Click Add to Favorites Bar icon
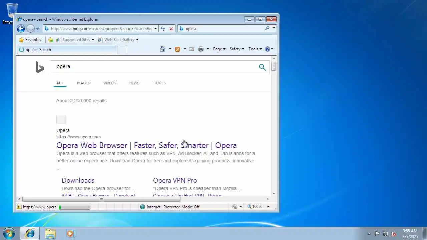The height and width of the screenshot is (240, 427). (51, 40)
